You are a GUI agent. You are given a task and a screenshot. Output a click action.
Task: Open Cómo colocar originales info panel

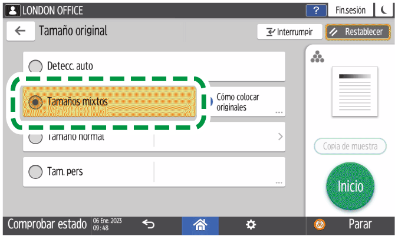245,102
